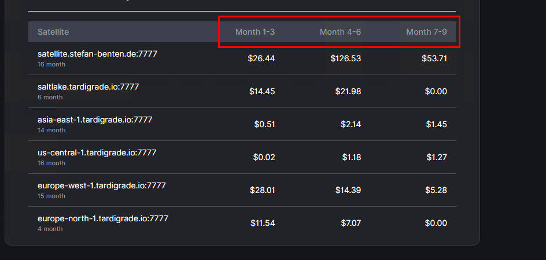
Task: Select the $5.28 Month 7-9 value
Action: click(x=436, y=190)
